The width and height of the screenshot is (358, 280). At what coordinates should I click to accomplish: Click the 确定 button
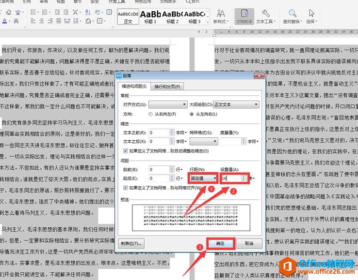[221, 244]
